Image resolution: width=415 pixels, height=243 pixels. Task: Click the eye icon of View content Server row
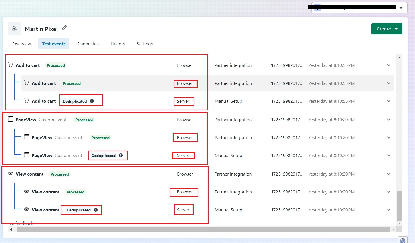[x=27, y=209]
